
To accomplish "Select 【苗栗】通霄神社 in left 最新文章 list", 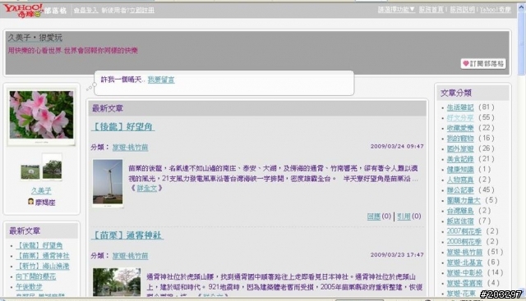I will 43,256.
